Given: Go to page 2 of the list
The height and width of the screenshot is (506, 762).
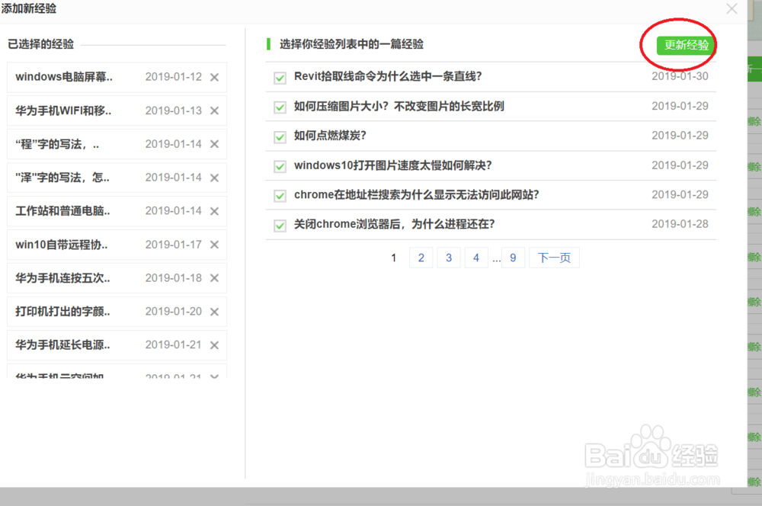Looking at the screenshot, I should [421, 258].
